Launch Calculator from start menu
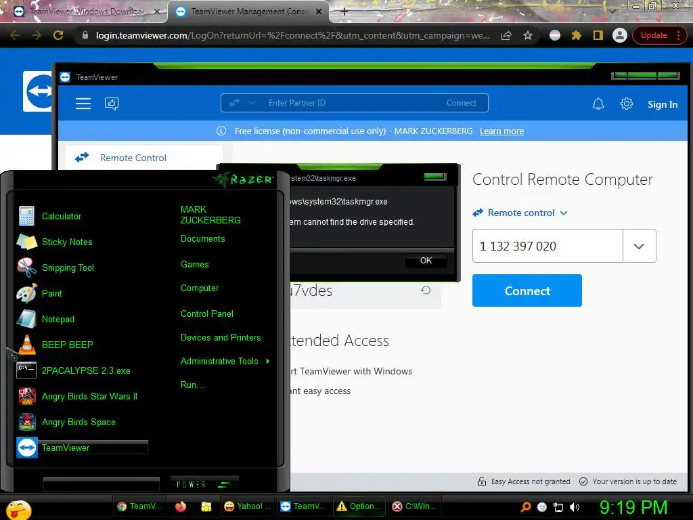Viewport: 693px width, 520px height. click(x=62, y=216)
